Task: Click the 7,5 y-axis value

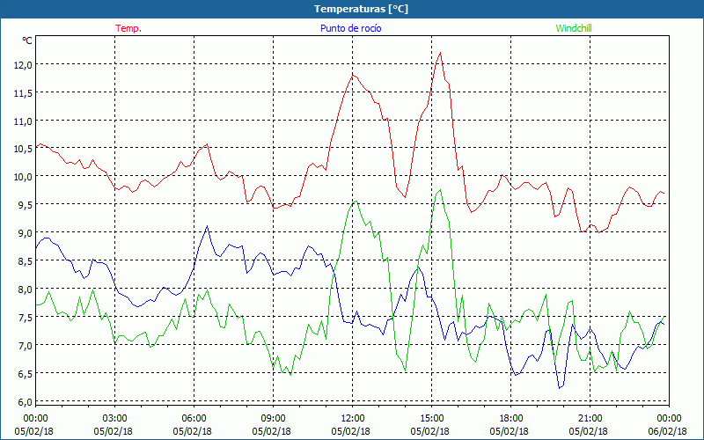Action: pyautogui.click(x=26, y=317)
